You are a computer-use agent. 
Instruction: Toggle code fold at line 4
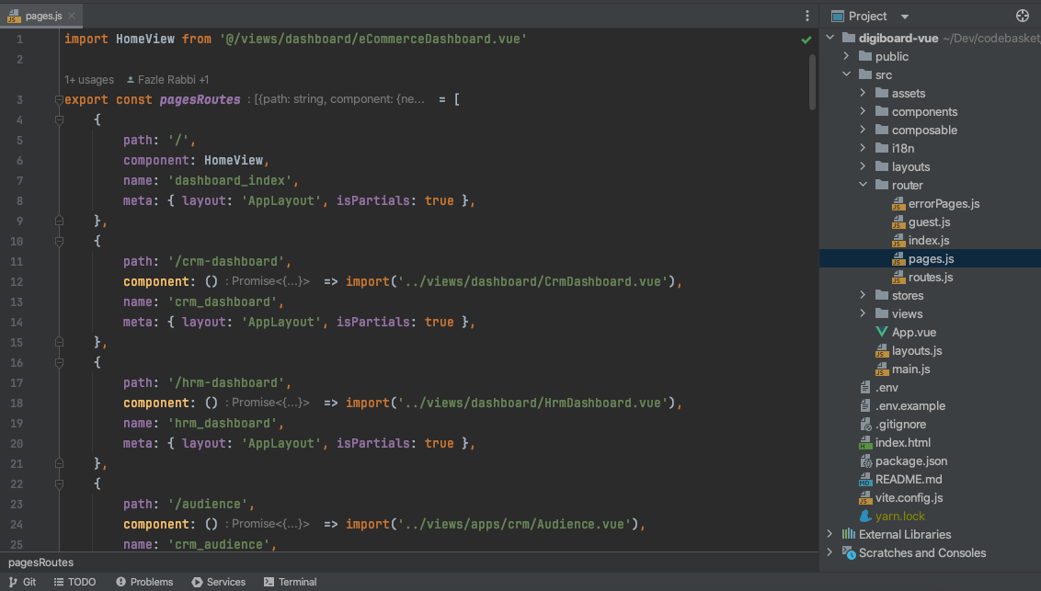59,119
